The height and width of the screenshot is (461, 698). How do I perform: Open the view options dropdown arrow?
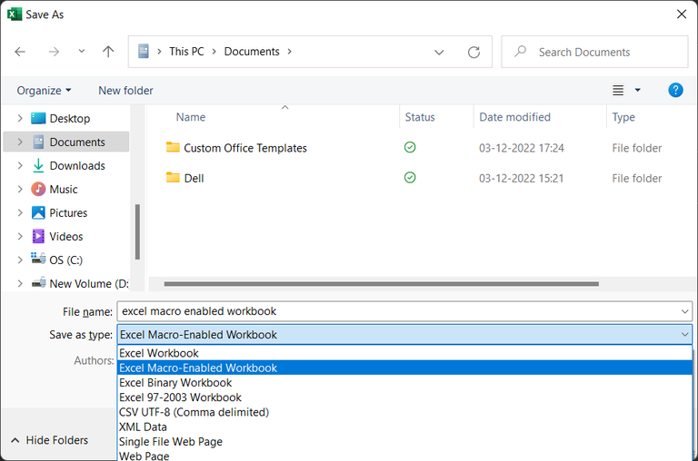point(637,90)
